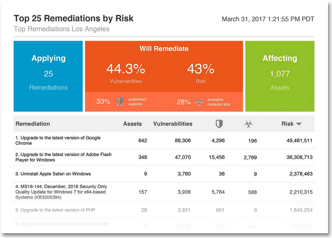Click the March 31, 2017 timestamp
The height and width of the screenshot is (238, 332).
(268, 19)
